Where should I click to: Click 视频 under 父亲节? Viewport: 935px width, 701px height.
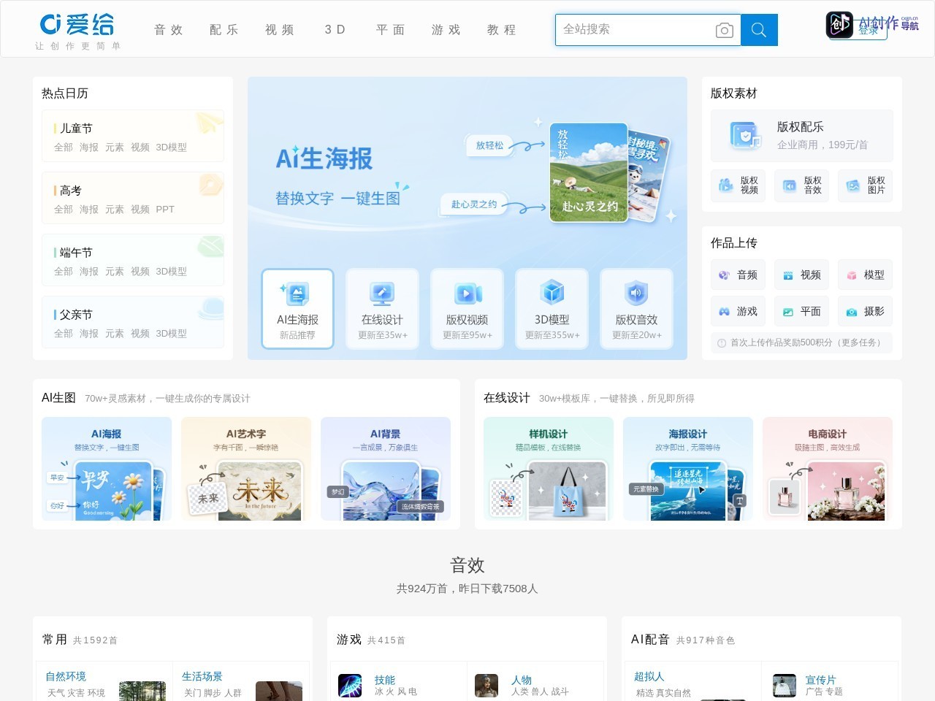tap(140, 334)
